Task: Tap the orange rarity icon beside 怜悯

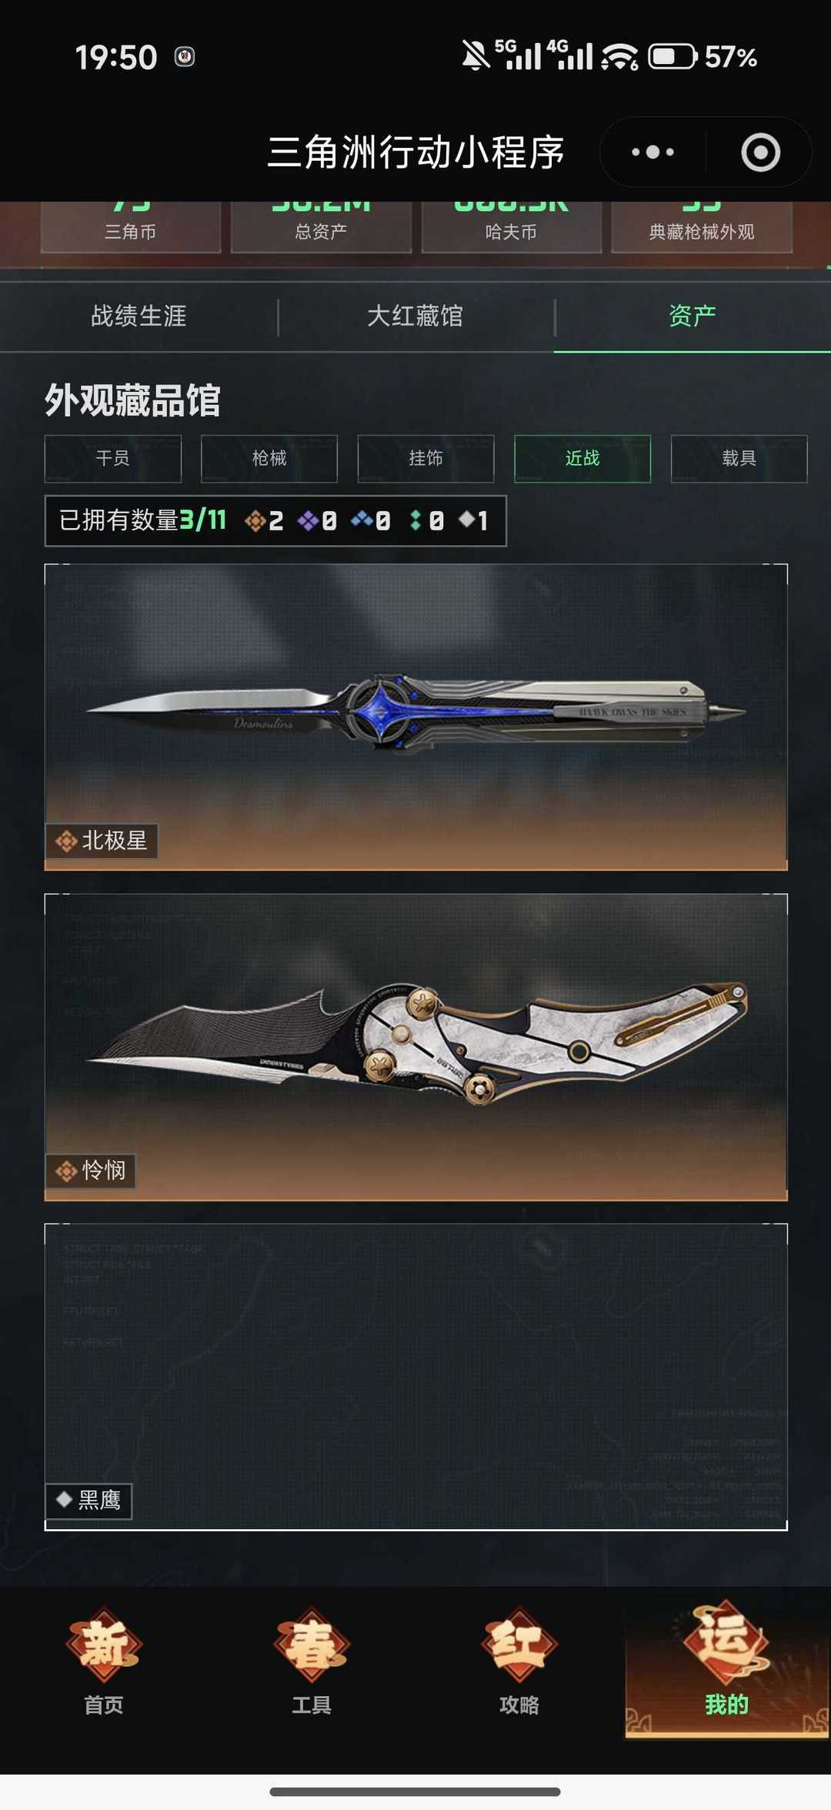Action: pyautogui.click(x=66, y=1171)
